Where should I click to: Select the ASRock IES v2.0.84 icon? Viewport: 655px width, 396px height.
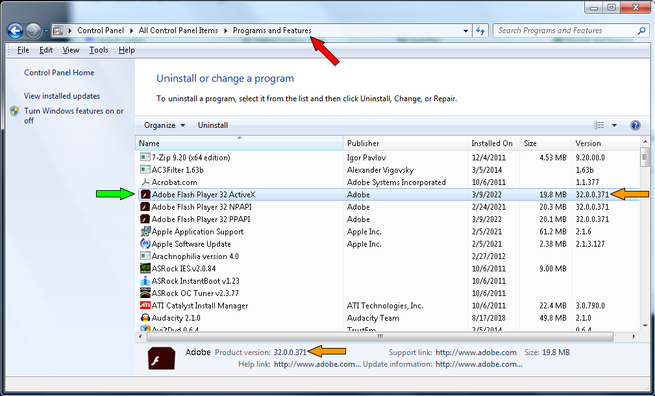coord(145,269)
